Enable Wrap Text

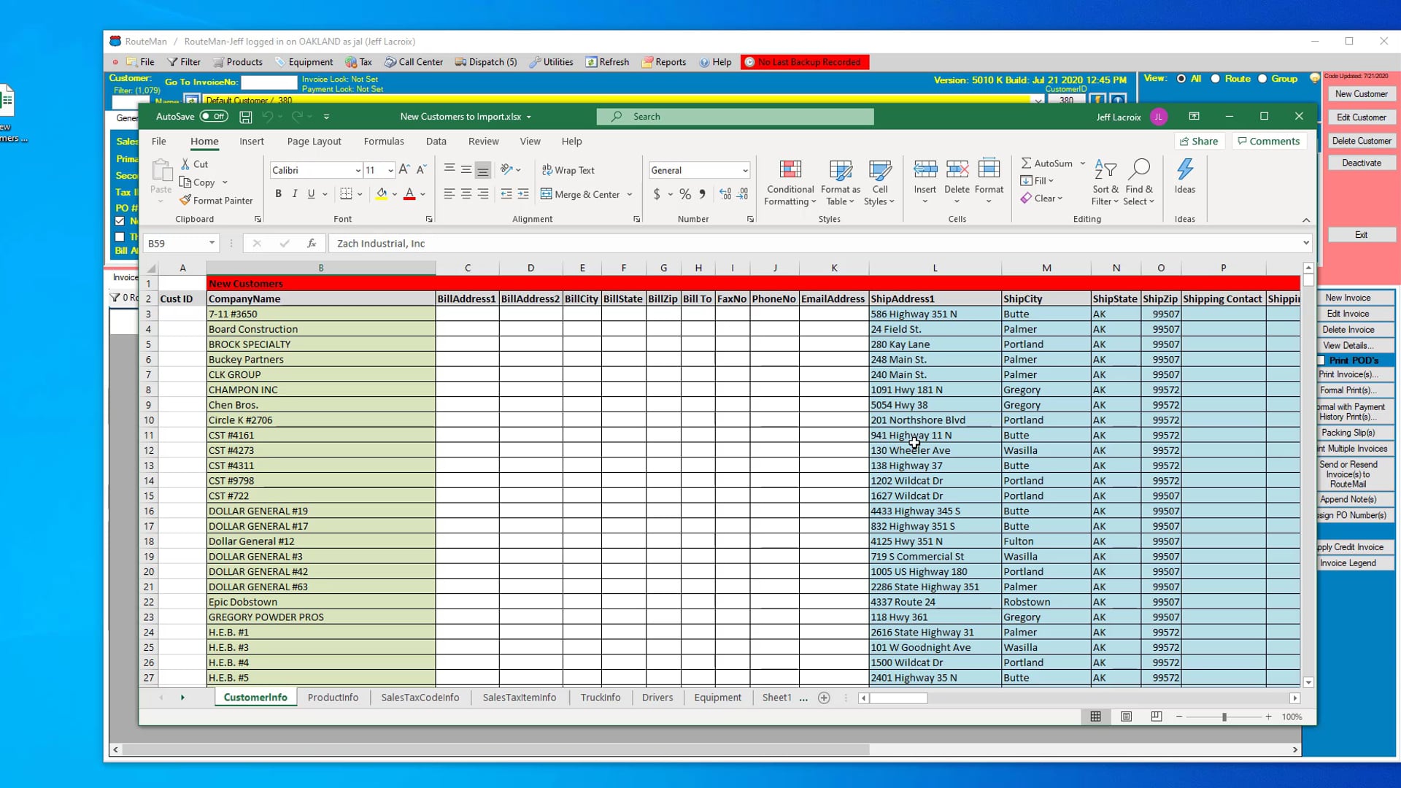568,170
